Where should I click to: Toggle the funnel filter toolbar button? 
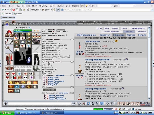click(x=58, y=10)
